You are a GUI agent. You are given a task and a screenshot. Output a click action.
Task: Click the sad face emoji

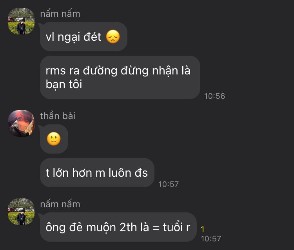click(x=113, y=36)
